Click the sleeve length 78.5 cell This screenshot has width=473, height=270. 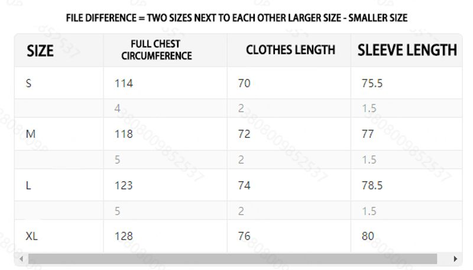[372, 185]
